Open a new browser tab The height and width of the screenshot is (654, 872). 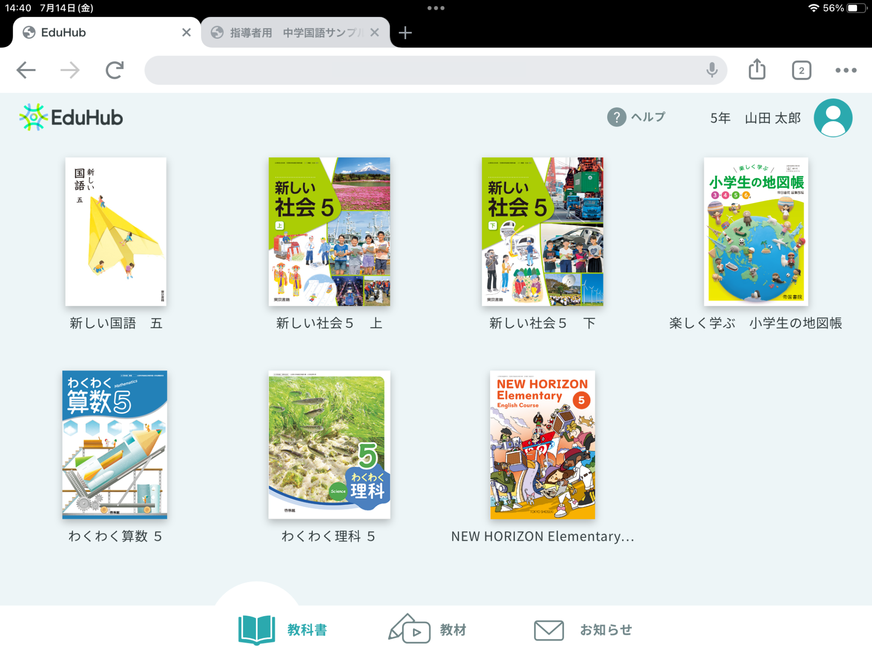pos(405,32)
